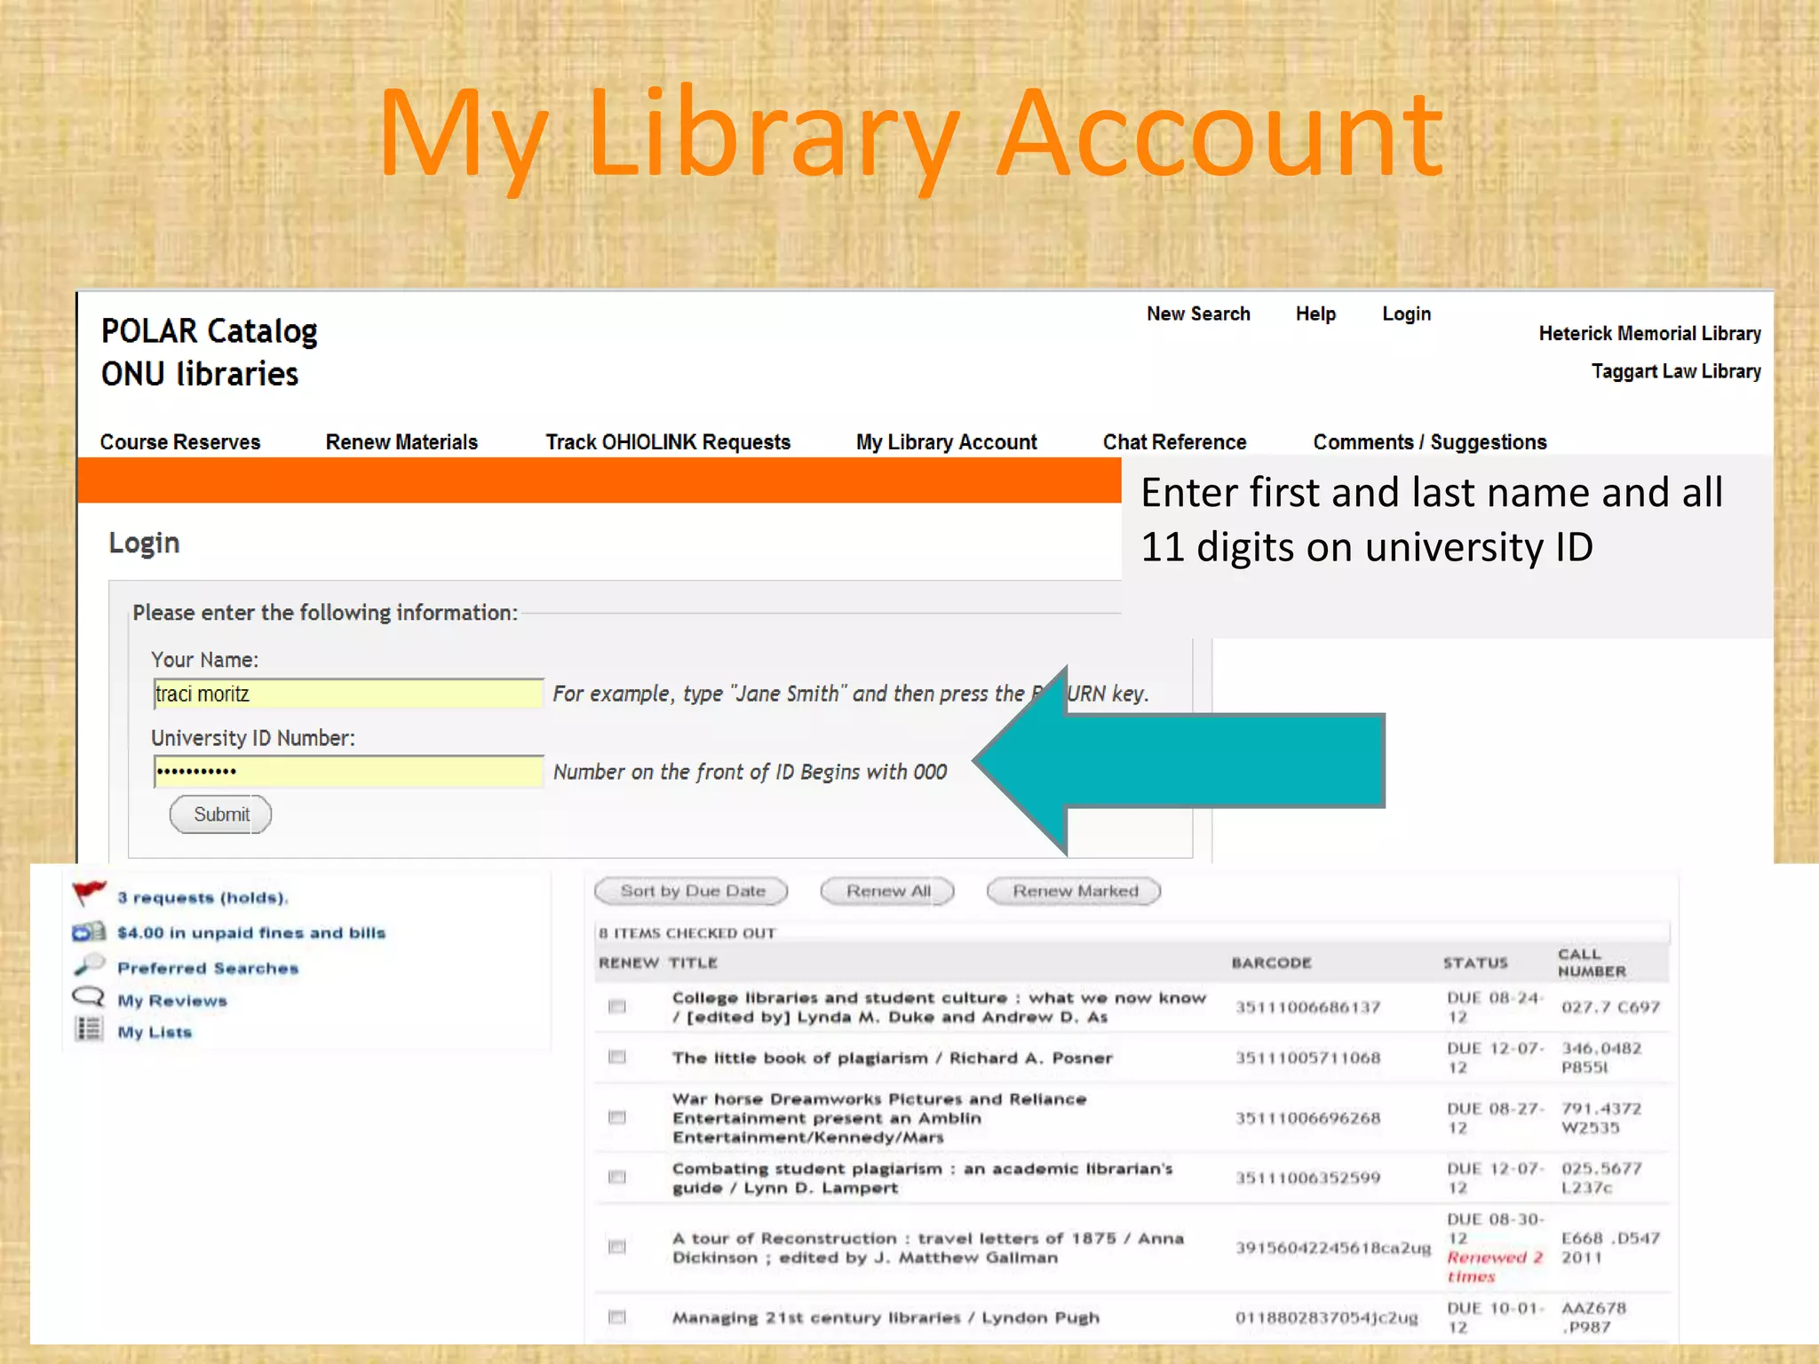
Task: Click the Submit button
Action: click(220, 814)
